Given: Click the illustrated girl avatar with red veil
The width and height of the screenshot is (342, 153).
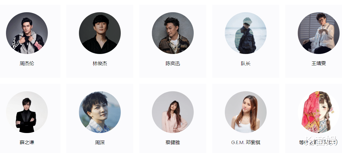Looking at the screenshot, I should (x=319, y=112).
